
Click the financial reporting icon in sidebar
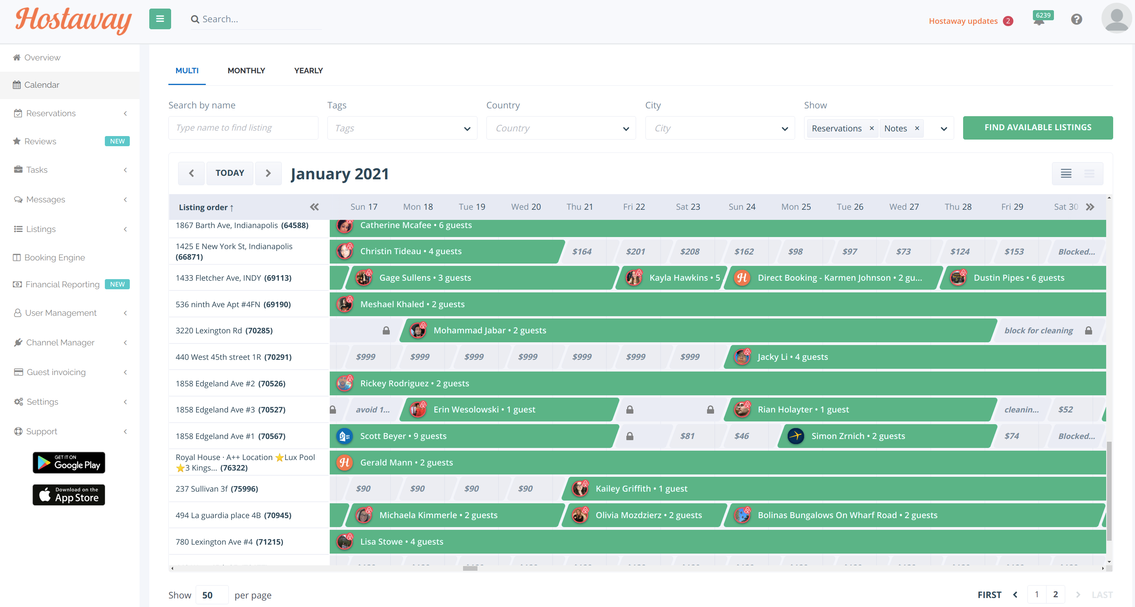click(x=16, y=284)
